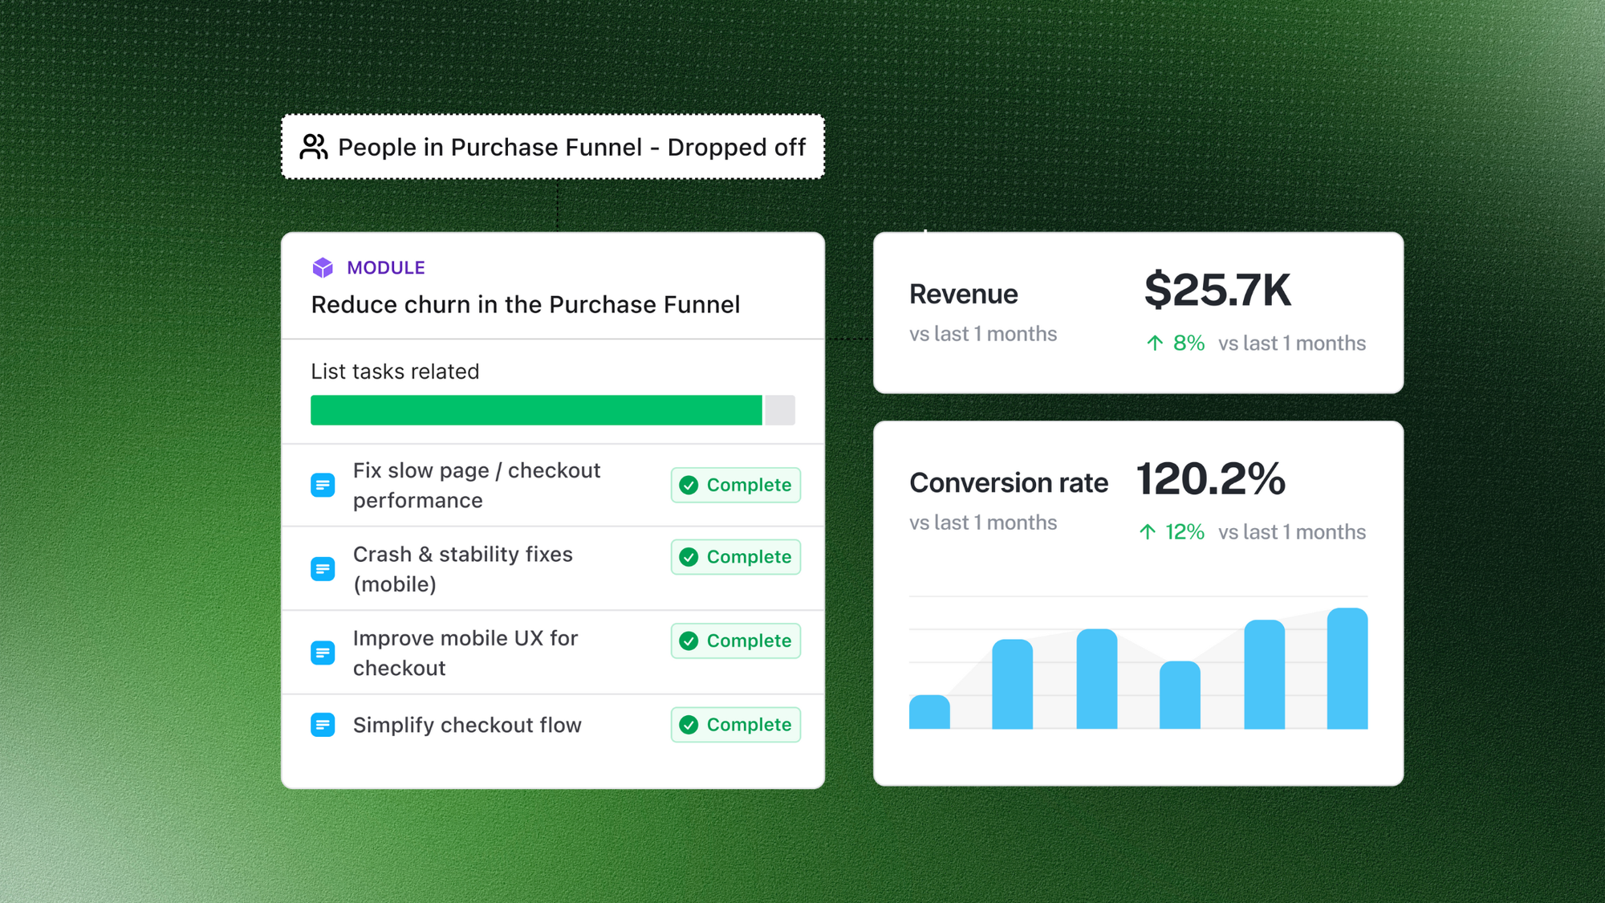
Task: Click the $25.7K revenue value
Action: click(1217, 290)
